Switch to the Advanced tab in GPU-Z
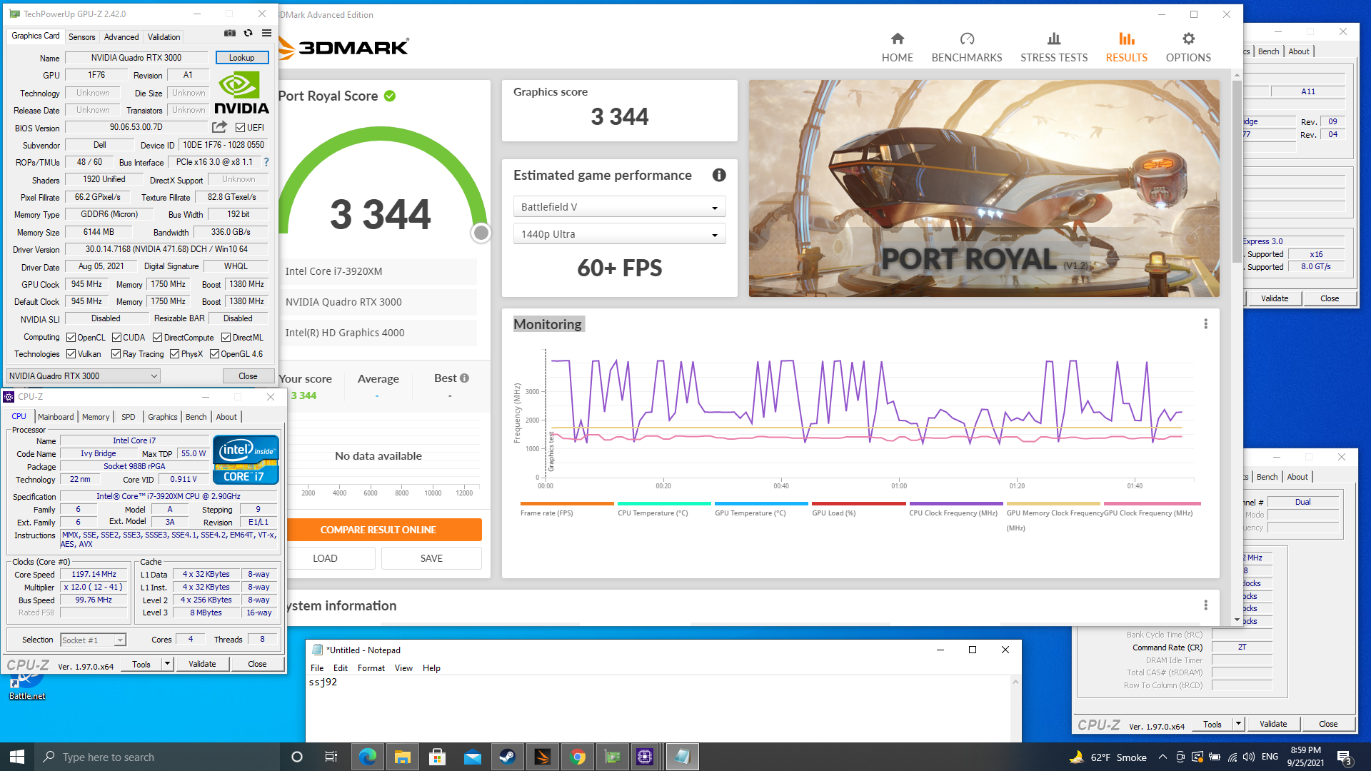 (121, 36)
